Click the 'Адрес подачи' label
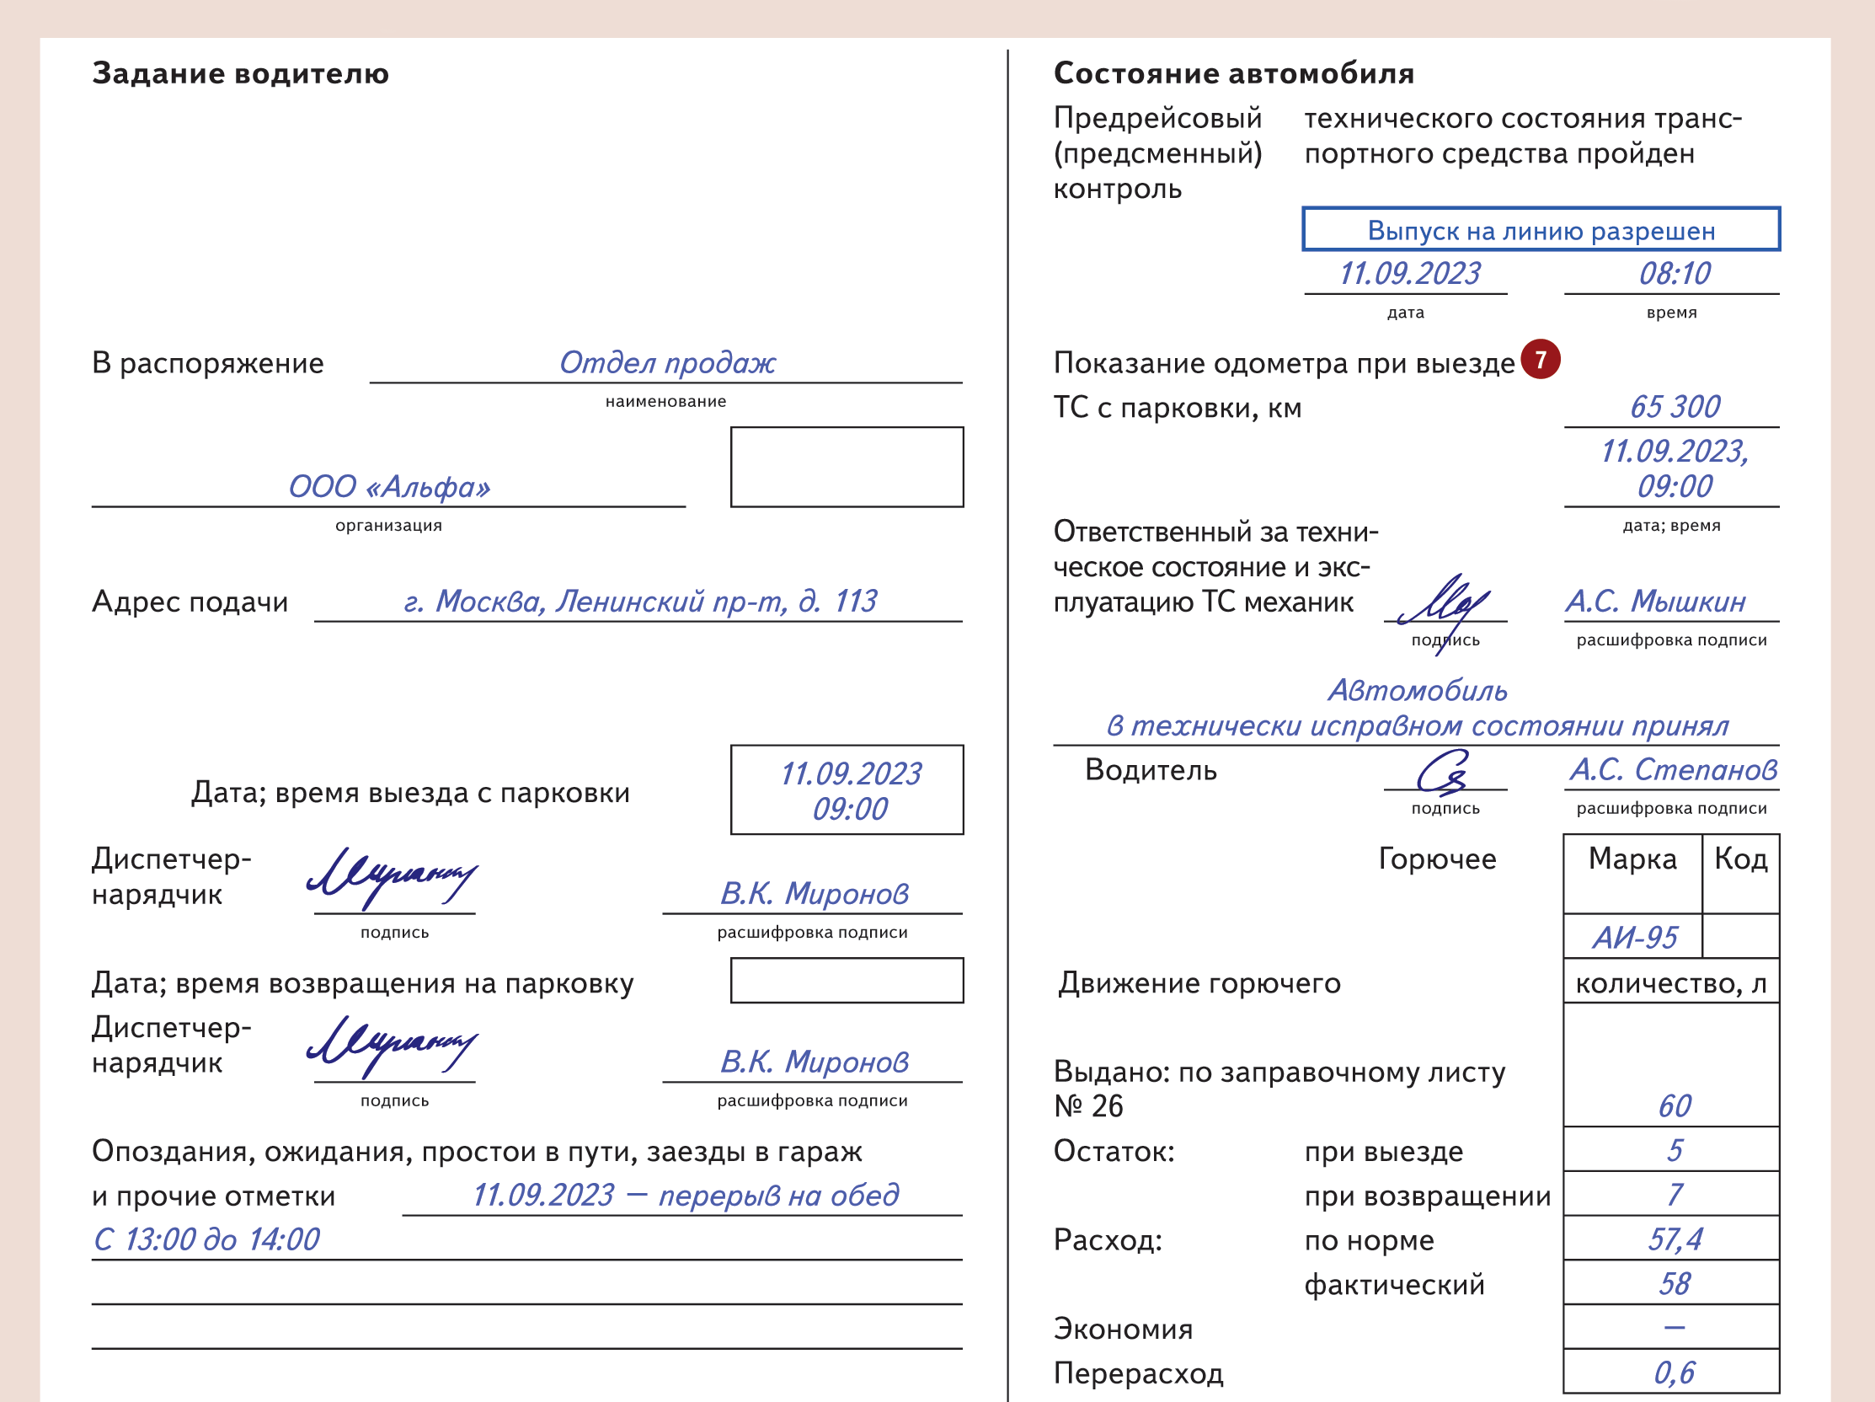 (190, 602)
